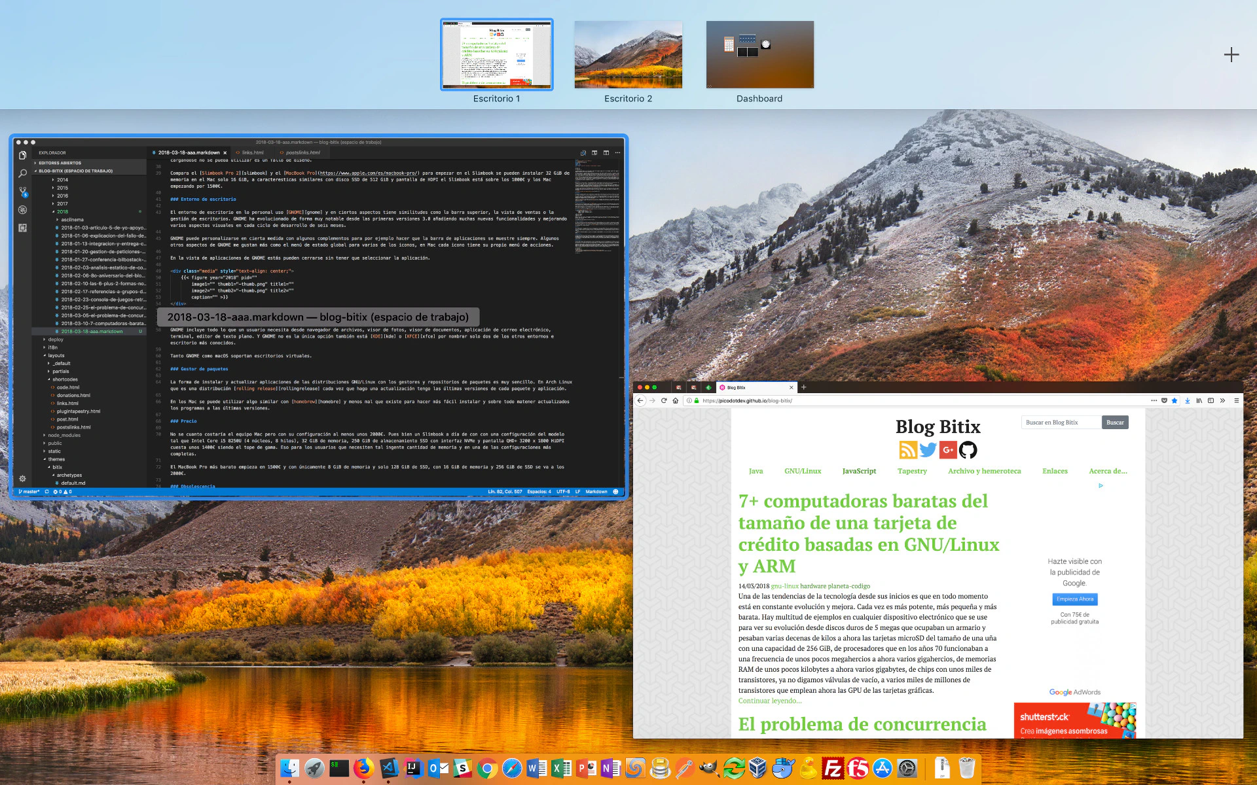Collapse the 2018 folder in explorer
Image resolution: width=1257 pixels, height=785 pixels.
(x=62, y=211)
